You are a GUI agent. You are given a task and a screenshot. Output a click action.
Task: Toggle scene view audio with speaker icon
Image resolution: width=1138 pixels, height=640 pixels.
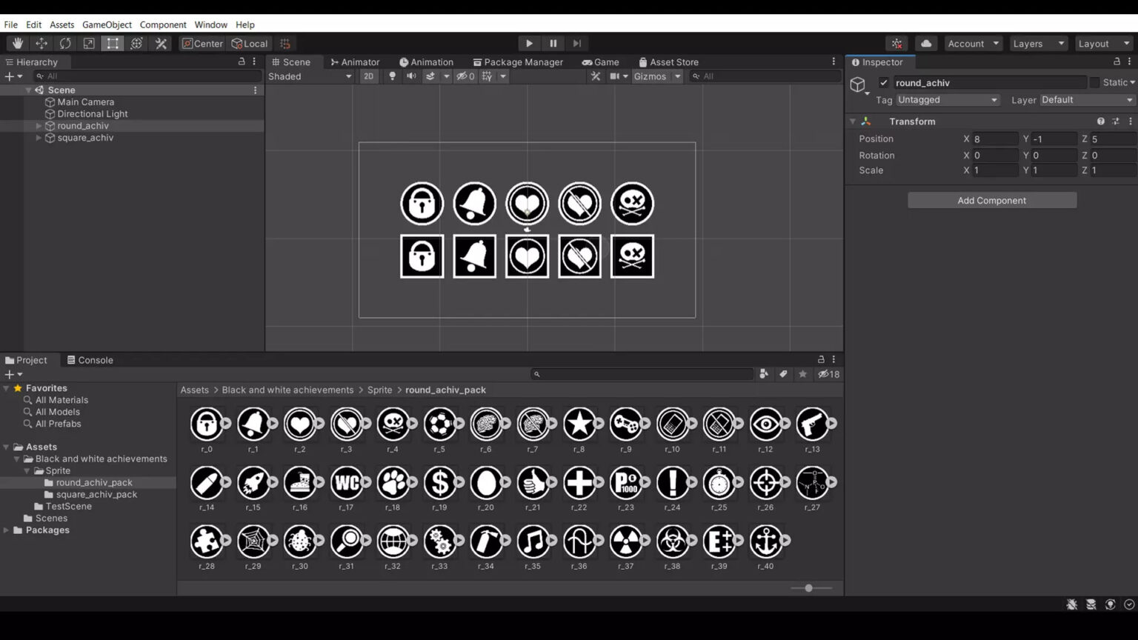pos(411,76)
